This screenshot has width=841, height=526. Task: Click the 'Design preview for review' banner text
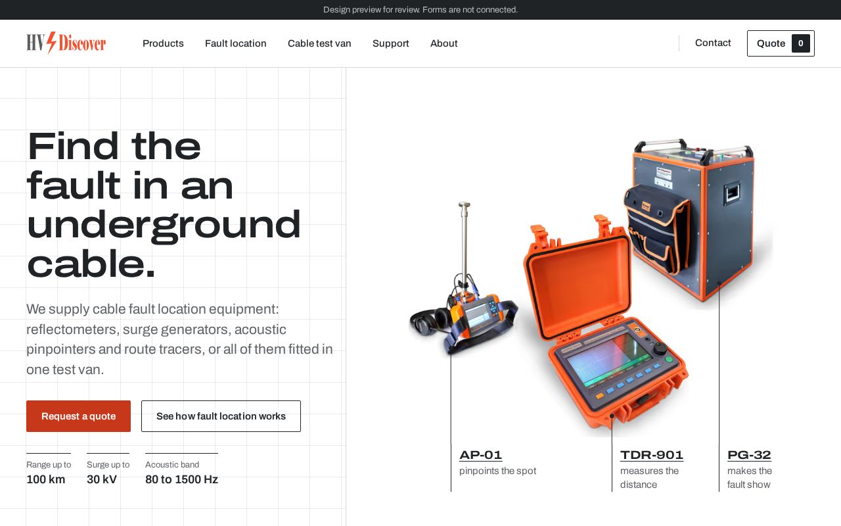coord(420,10)
